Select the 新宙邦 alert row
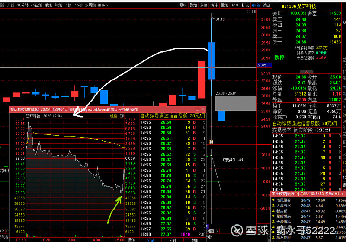This screenshot has height=242, width=346. click(x=308, y=211)
